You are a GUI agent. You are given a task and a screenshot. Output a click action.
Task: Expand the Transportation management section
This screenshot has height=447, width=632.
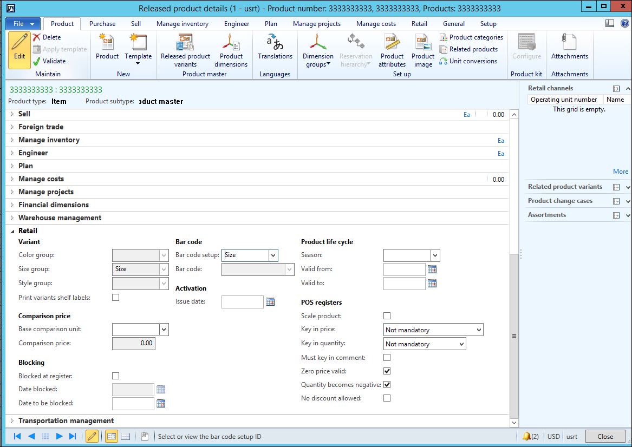[x=12, y=420]
